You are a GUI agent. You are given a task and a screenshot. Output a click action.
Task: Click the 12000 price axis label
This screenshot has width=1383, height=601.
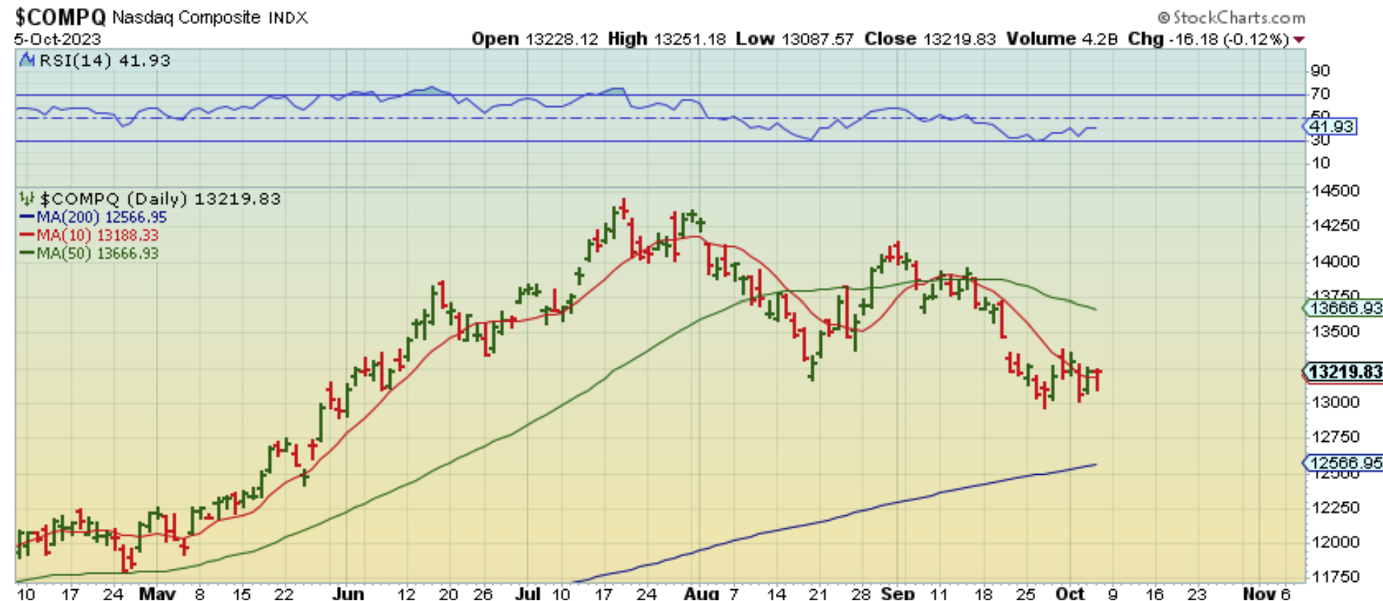(1335, 542)
